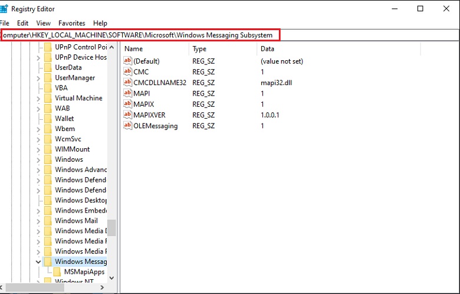Viewport: 460px width, 294px height.
Task: Click the (value not set) data text
Action: (x=282, y=61)
